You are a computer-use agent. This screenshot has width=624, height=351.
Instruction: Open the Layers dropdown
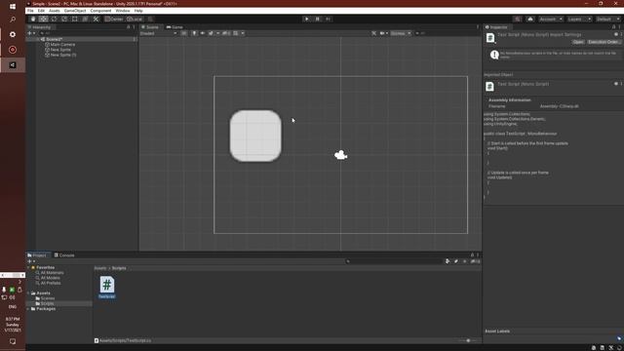(x=579, y=19)
